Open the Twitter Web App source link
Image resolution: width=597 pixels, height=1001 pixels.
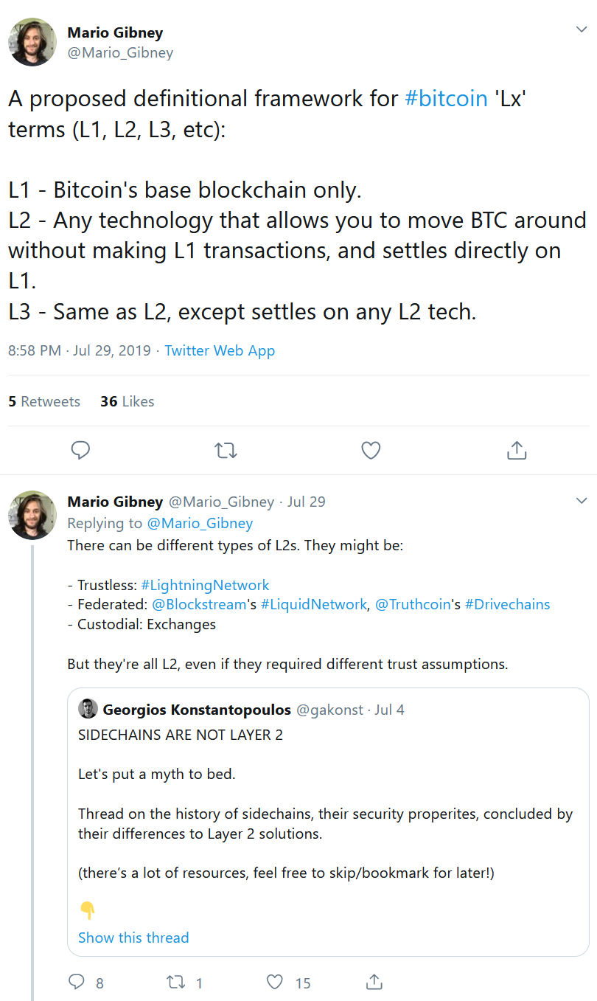tap(220, 350)
